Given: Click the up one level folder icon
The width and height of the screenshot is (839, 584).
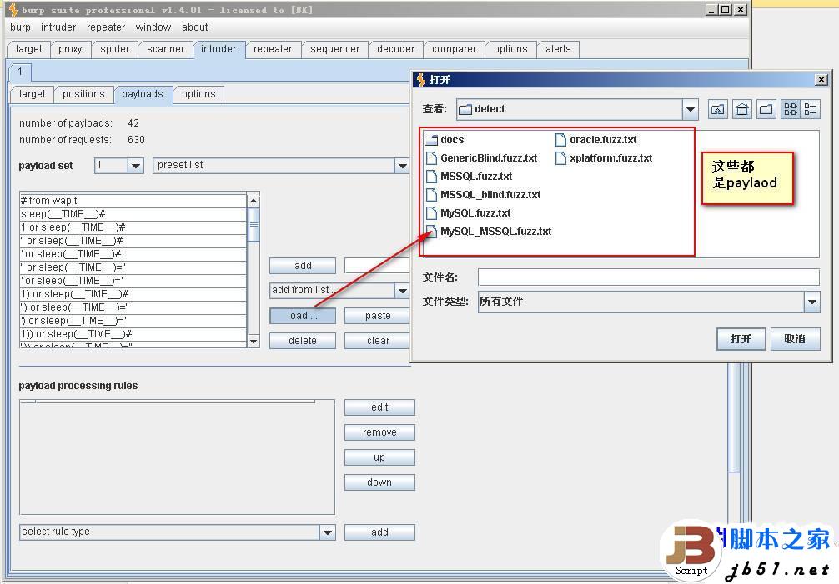Looking at the screenshot, I should pyautogui.click(x=717, y=109).
